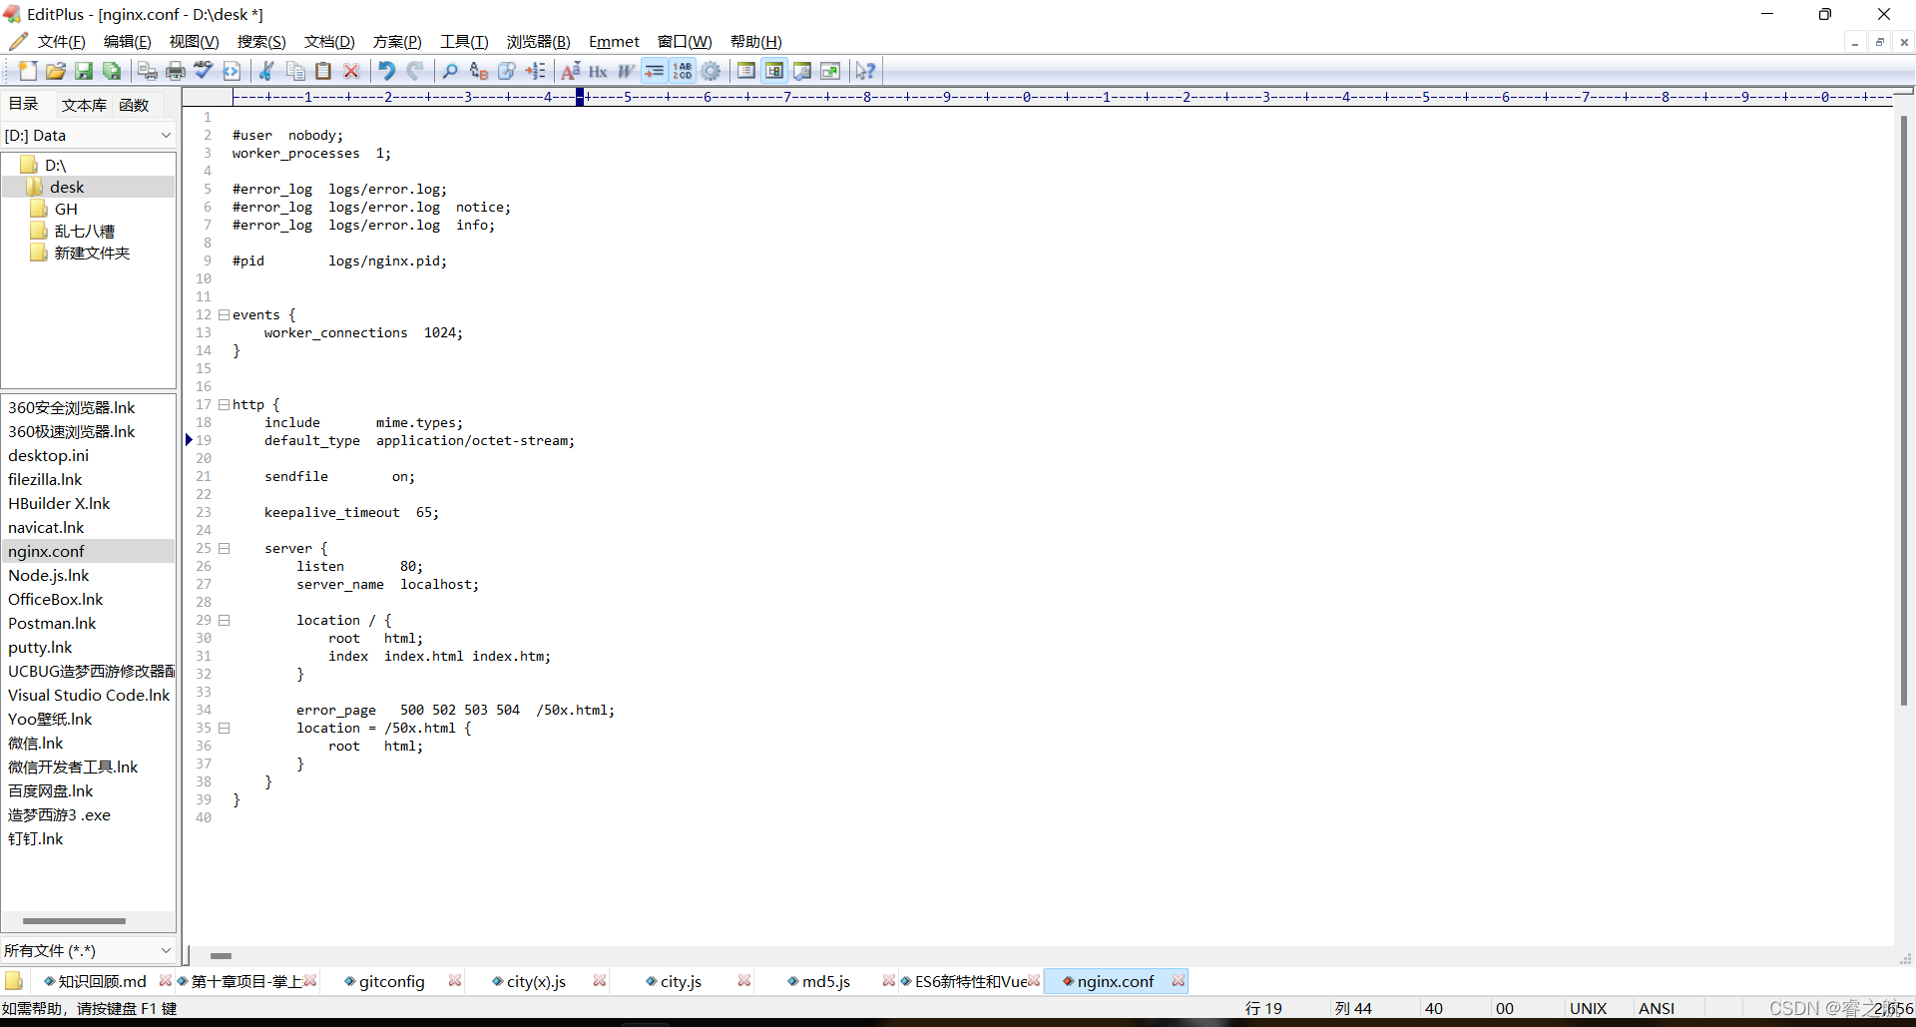1916x1027 pixels.
Task: Collapse the server block fold marker
Action: point(225,549)
